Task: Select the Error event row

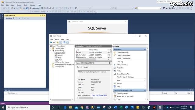Action: pyautogui.click(x=92, y=53)
